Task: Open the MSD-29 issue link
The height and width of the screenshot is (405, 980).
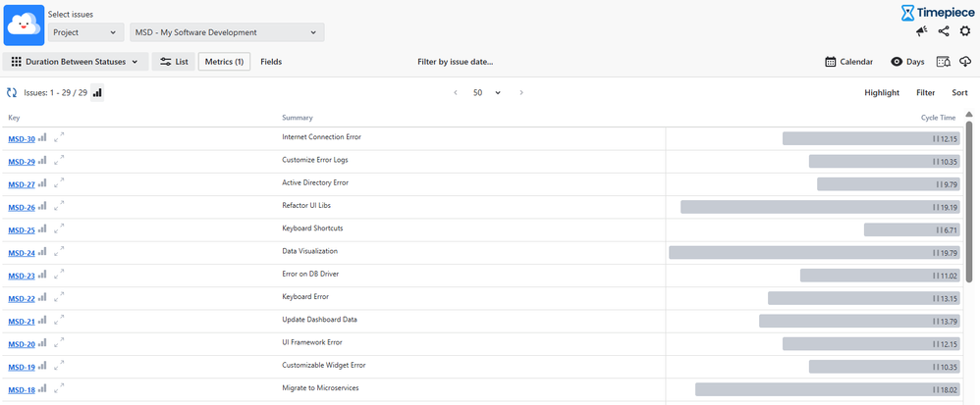Action: pos(22,162)
